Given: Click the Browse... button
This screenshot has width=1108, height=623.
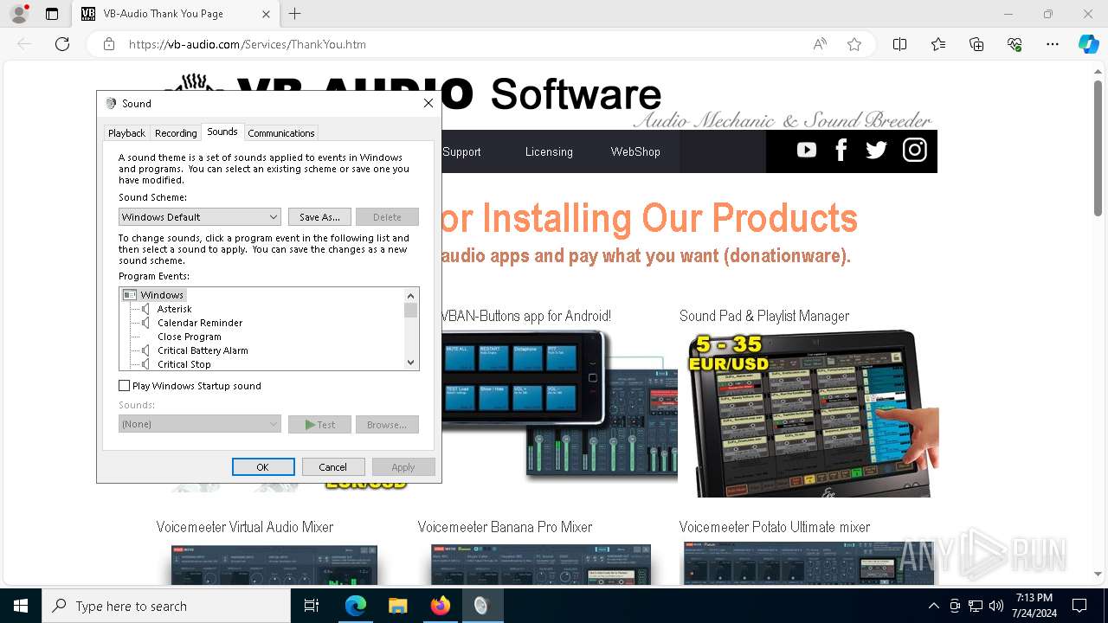Looking at the screenshot, I should point(387,424).
